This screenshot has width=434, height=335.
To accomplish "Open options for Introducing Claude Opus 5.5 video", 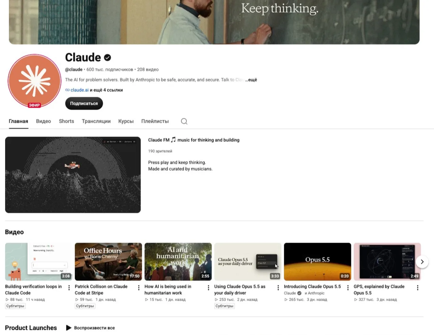I will pos(348,288).
